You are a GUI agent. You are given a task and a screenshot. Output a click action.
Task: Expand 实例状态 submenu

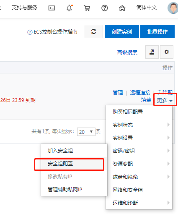coord(139,125)
